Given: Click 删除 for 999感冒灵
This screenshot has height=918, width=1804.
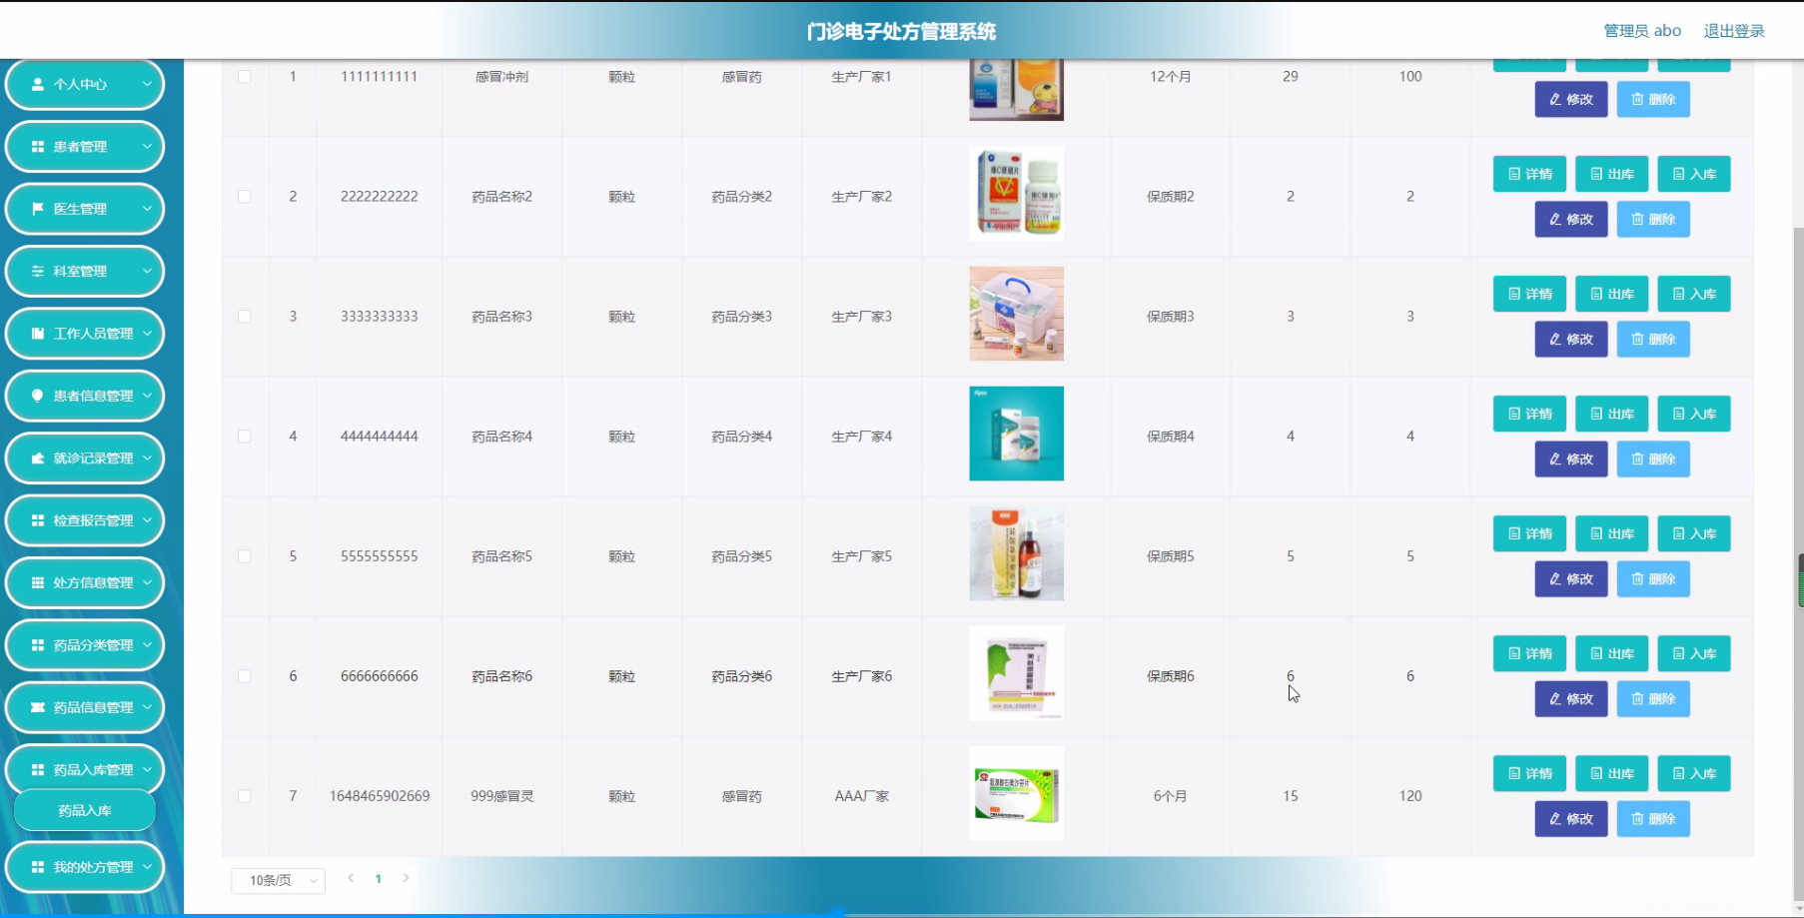Looking at the screenshot, I should coord(1653,818).
